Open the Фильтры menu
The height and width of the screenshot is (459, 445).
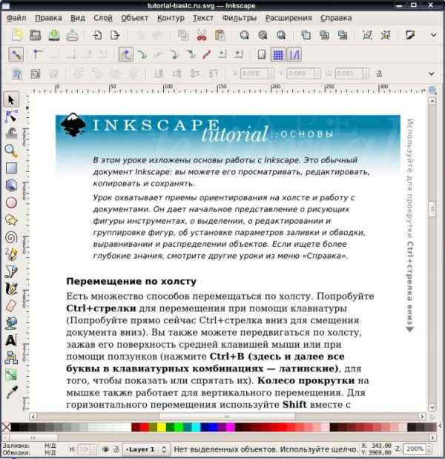(239, 18)
